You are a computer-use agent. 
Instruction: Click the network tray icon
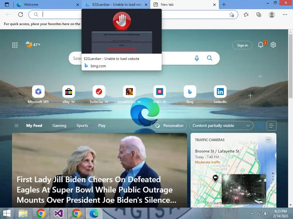(259, 213)
